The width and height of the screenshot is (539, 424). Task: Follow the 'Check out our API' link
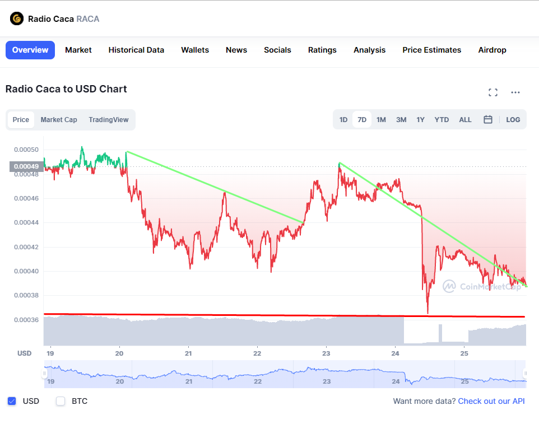pos(491,401)
